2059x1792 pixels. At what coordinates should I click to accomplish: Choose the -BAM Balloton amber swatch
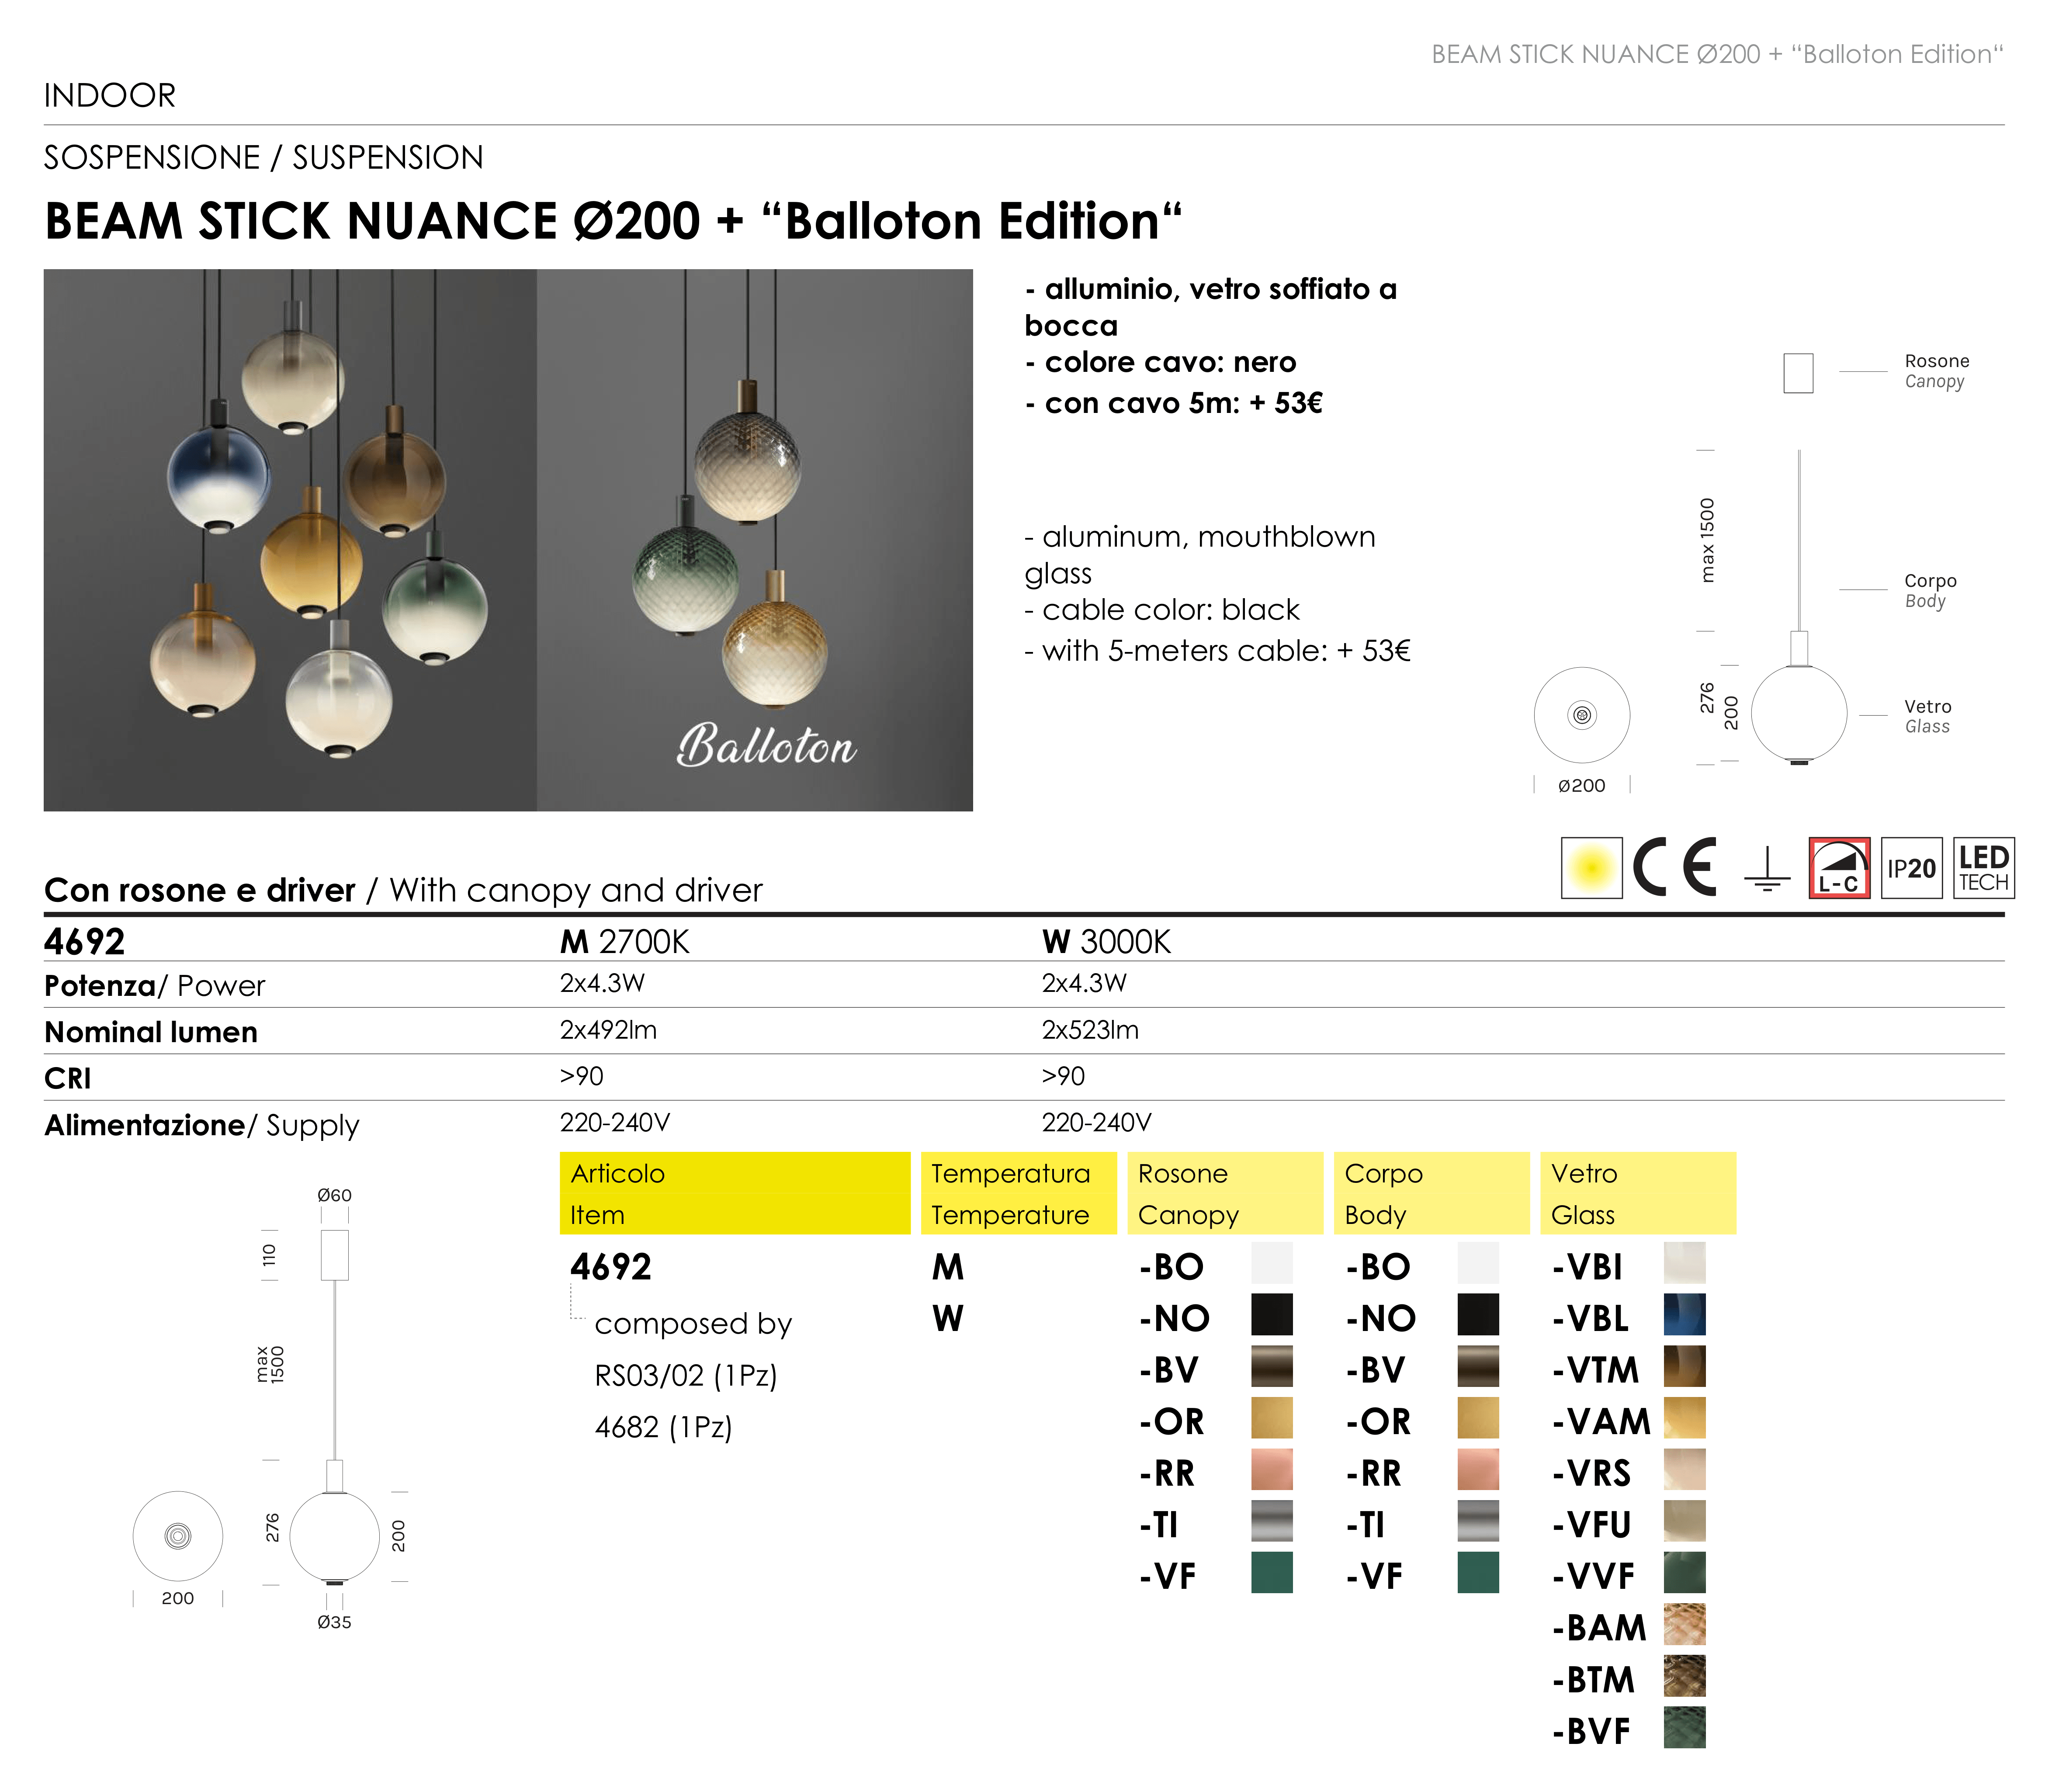1685,1625
